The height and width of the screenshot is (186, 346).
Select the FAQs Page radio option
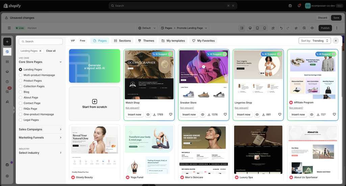tap(21, 109)
